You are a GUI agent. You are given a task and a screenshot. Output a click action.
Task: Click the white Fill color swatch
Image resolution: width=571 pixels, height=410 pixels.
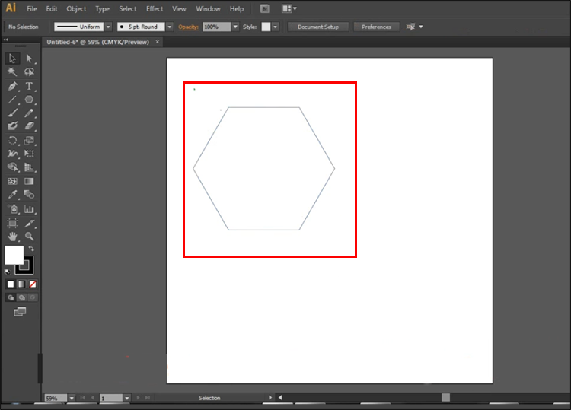[x=13, y=255]
